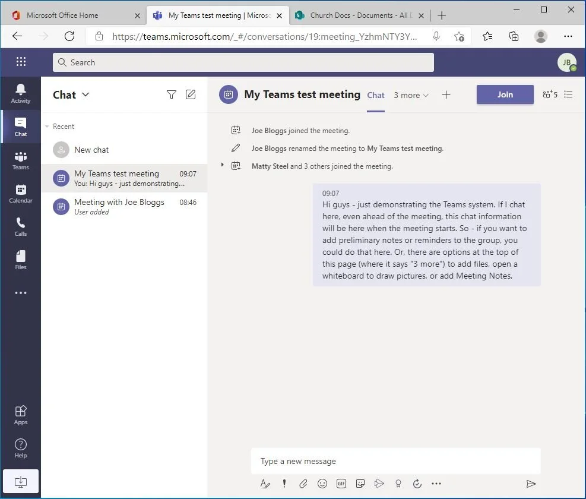Open the sticker picker
Viewport: 586px width, 499px height.
(x=360, y=484)
